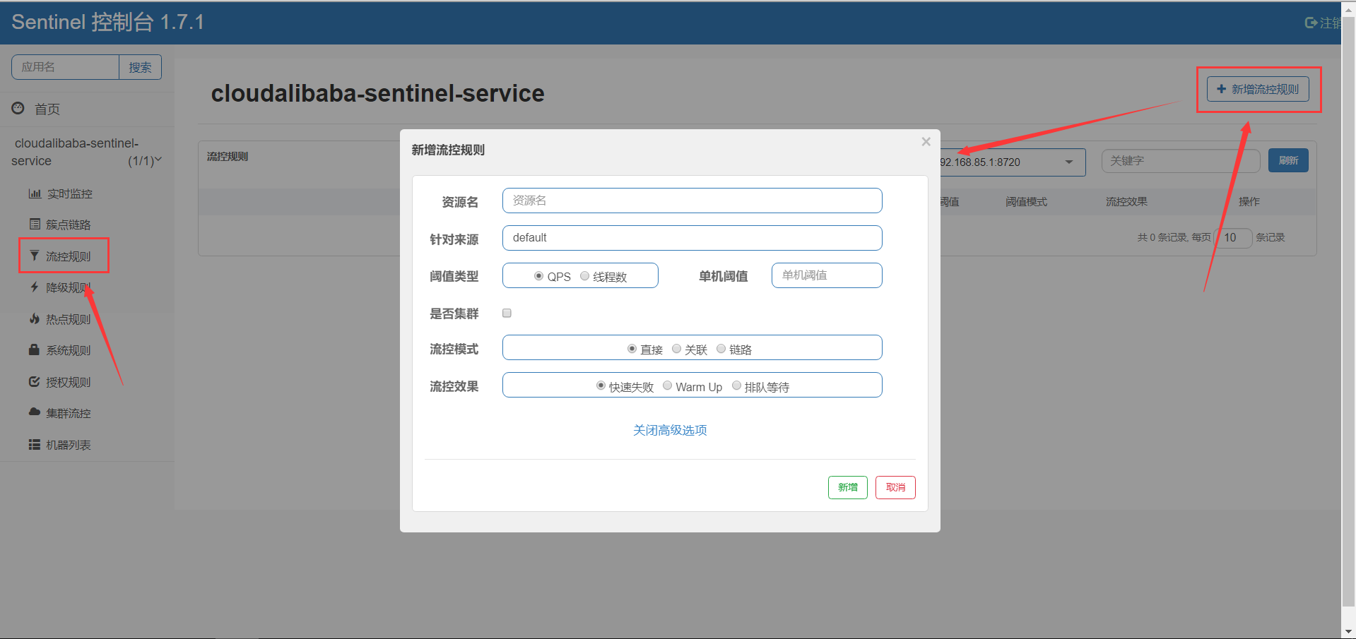
Task: Choose the 链路 flow control mode
Action: [721, 349]
